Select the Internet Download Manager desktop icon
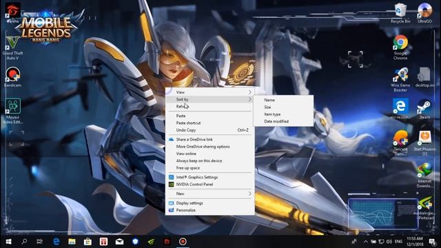 point(424,175)
